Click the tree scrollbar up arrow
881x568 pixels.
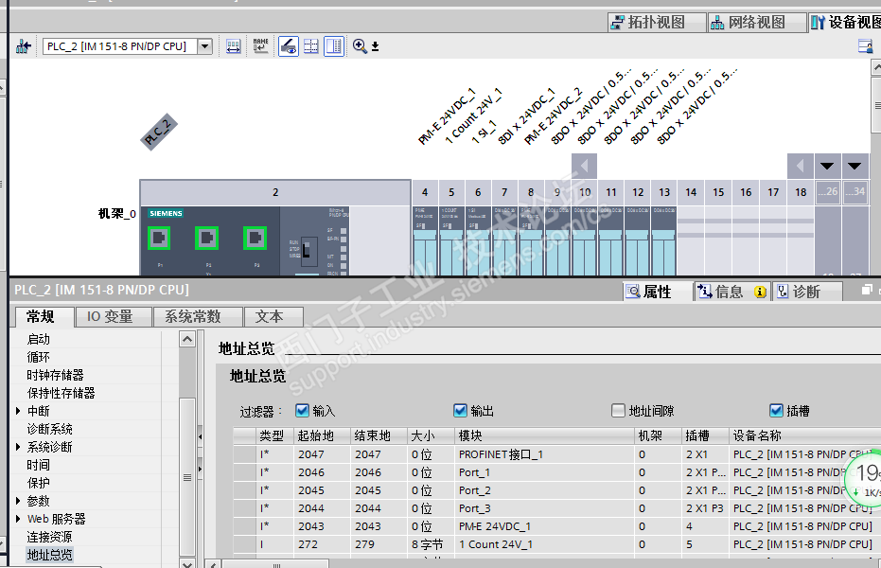coord(187,339)
